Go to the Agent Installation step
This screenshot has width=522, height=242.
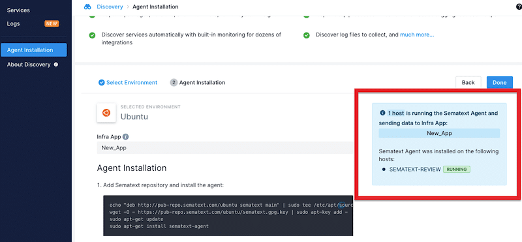[x=202, y=83]
